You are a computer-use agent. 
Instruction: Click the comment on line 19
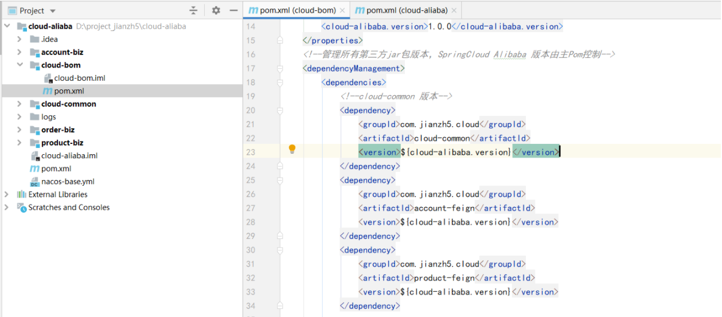point(397,96)
